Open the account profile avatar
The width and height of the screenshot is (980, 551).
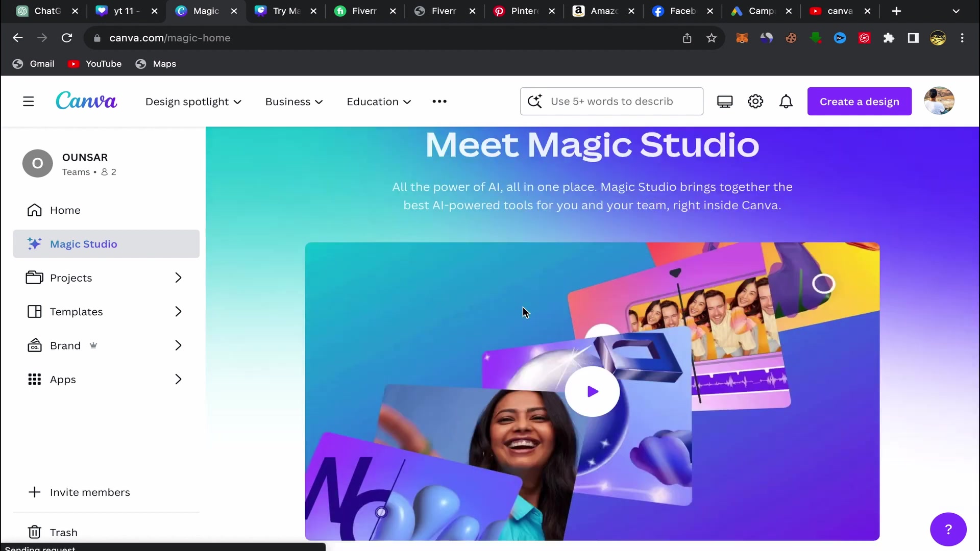coord(939,101)
